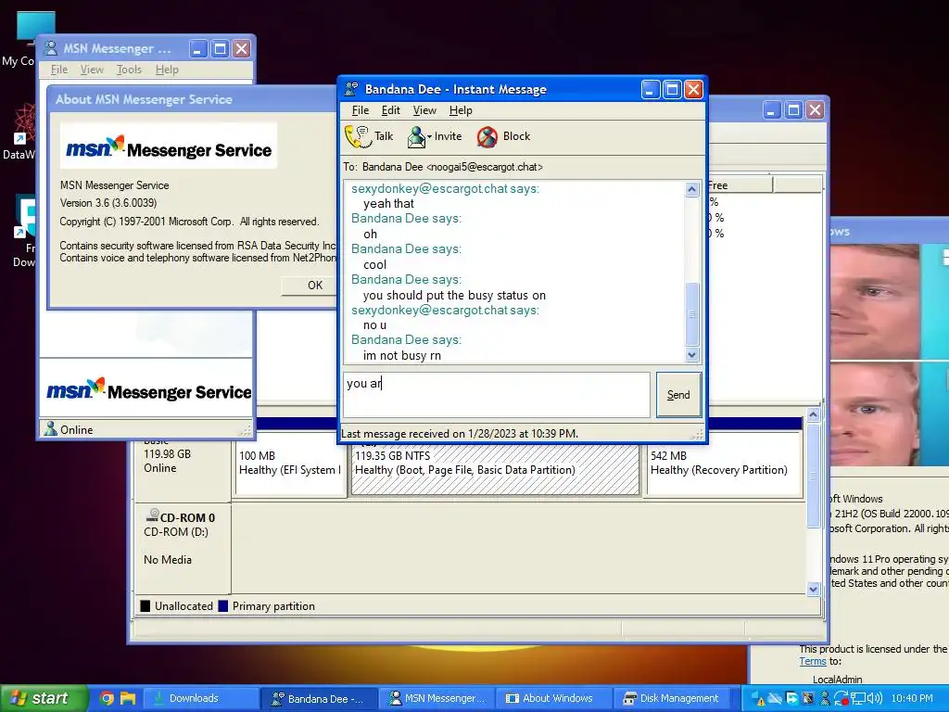Click the MSN Messenger window title icon

point(51,48)
